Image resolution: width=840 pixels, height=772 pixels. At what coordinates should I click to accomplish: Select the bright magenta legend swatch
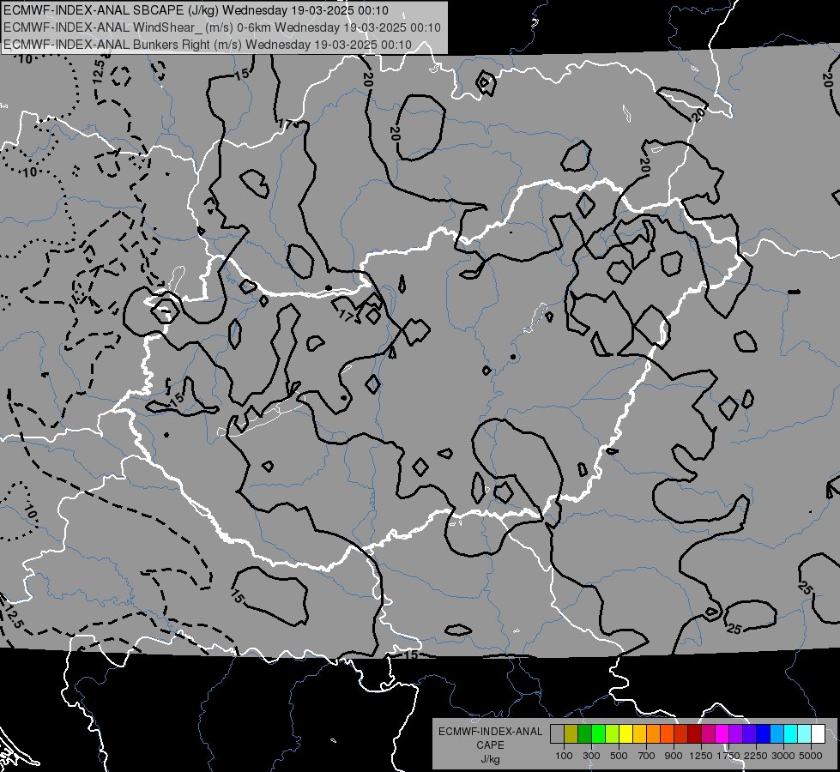point(722,734)
